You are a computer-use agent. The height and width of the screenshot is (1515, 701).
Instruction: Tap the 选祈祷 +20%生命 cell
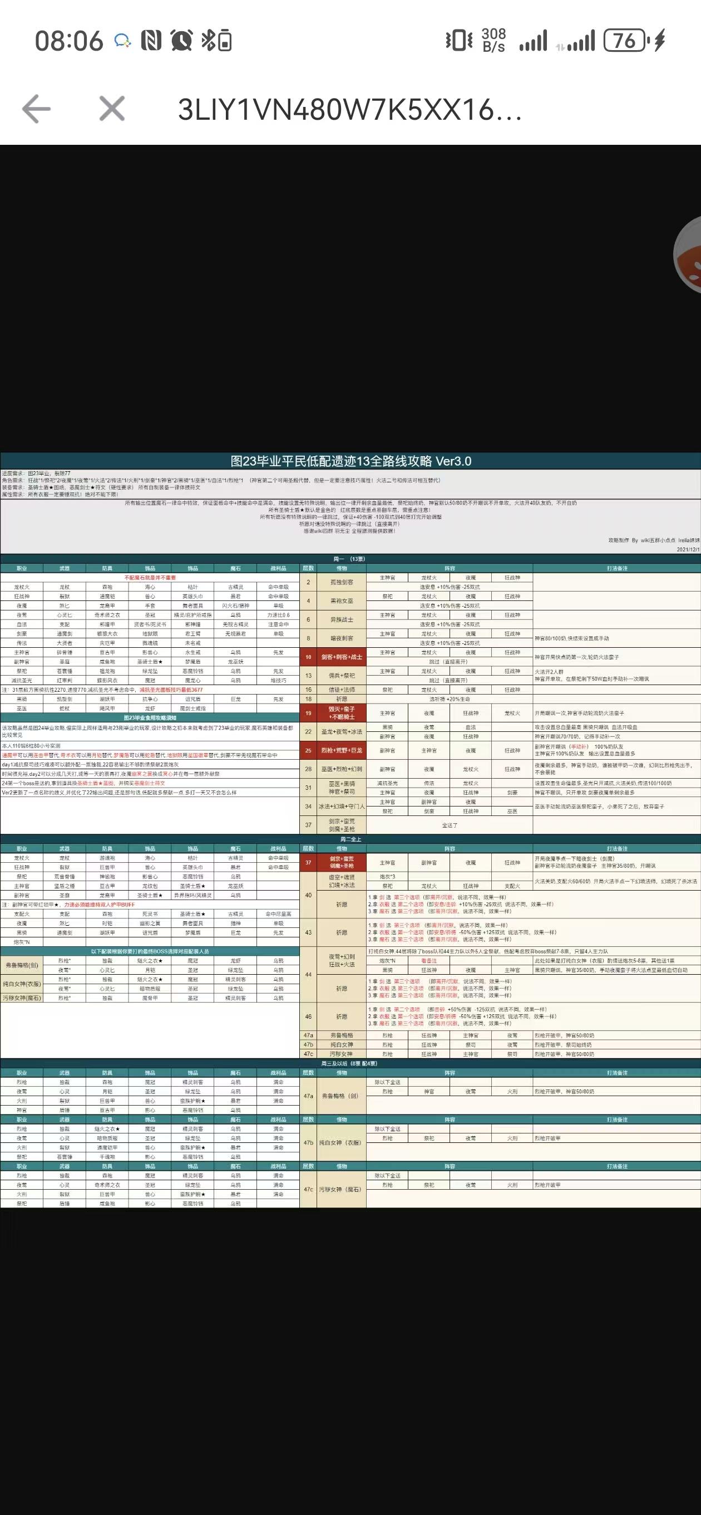(450, 698)
